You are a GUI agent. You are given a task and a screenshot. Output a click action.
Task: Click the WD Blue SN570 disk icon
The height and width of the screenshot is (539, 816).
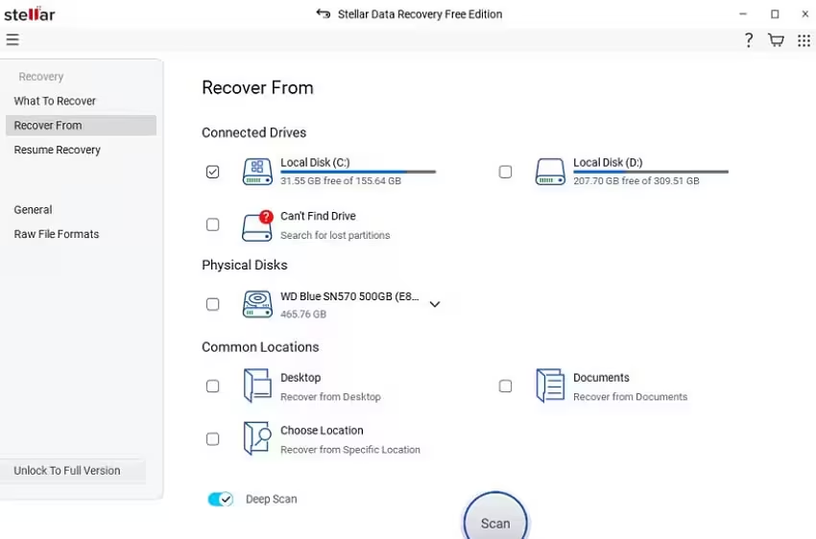(257, 304)
